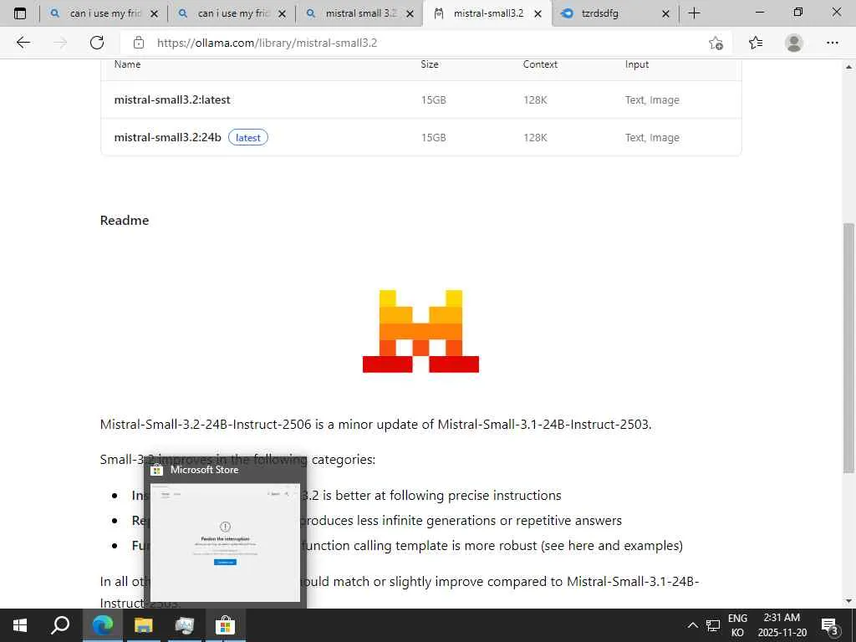Click the Microsoft Store preview thumbnail
The width and height of the screenshot is (856, 642).
(225, 542)
